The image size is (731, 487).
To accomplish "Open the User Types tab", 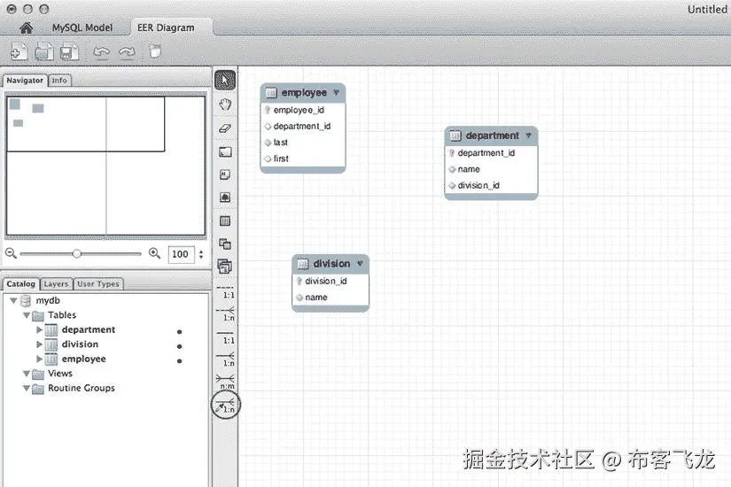I will [97, 284].
